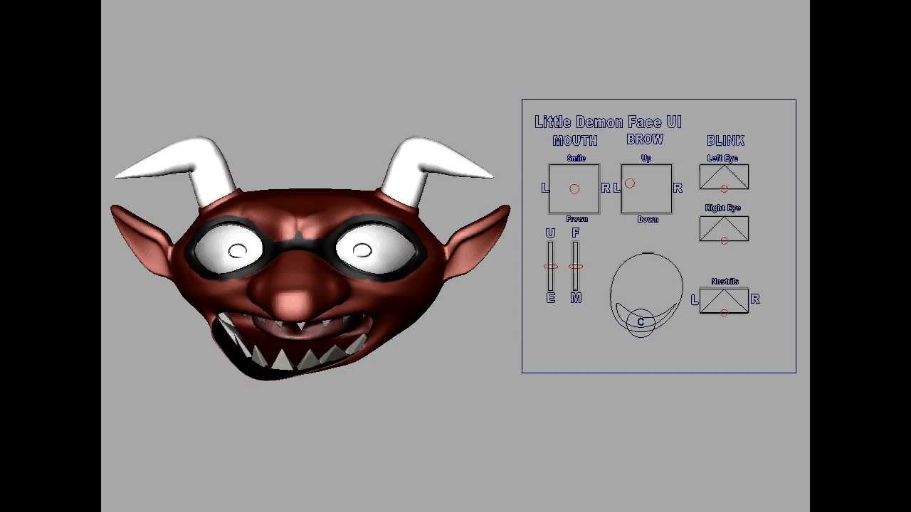911x512 pixels.
Task: Click the Right Eye blink control circle
Action: [x=724, y=241]
